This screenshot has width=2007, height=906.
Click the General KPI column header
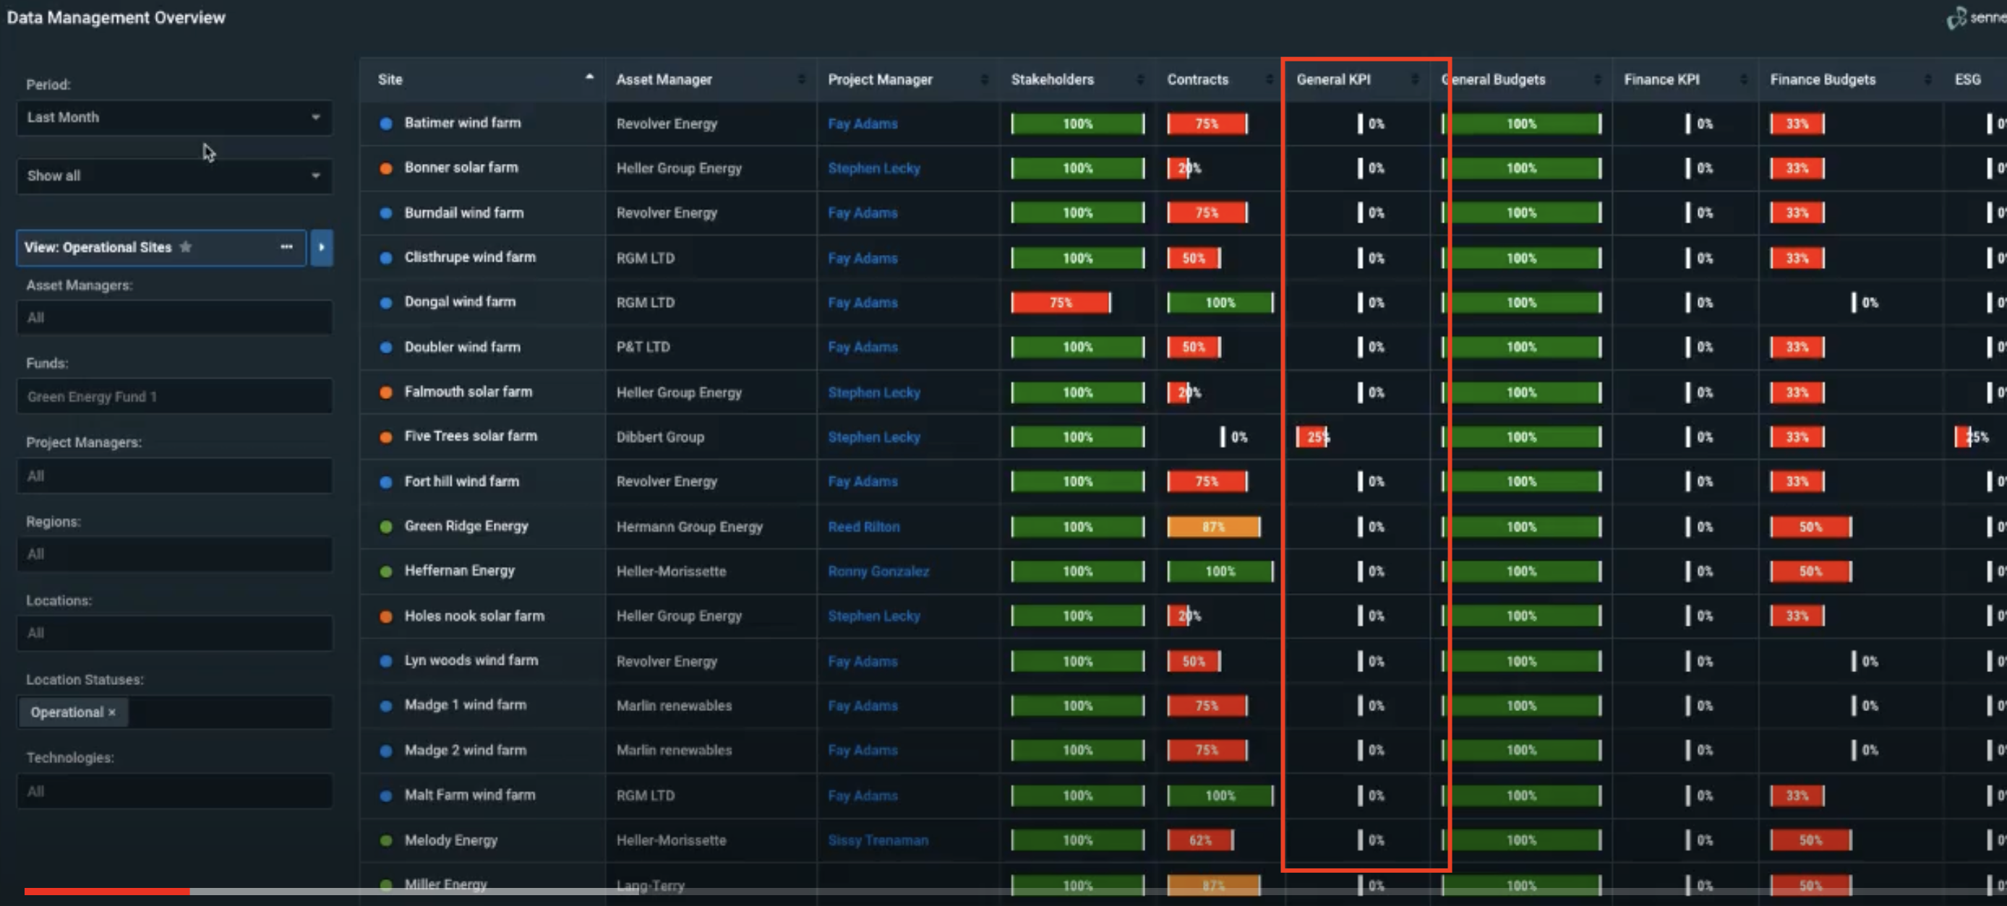point(1333,79)
